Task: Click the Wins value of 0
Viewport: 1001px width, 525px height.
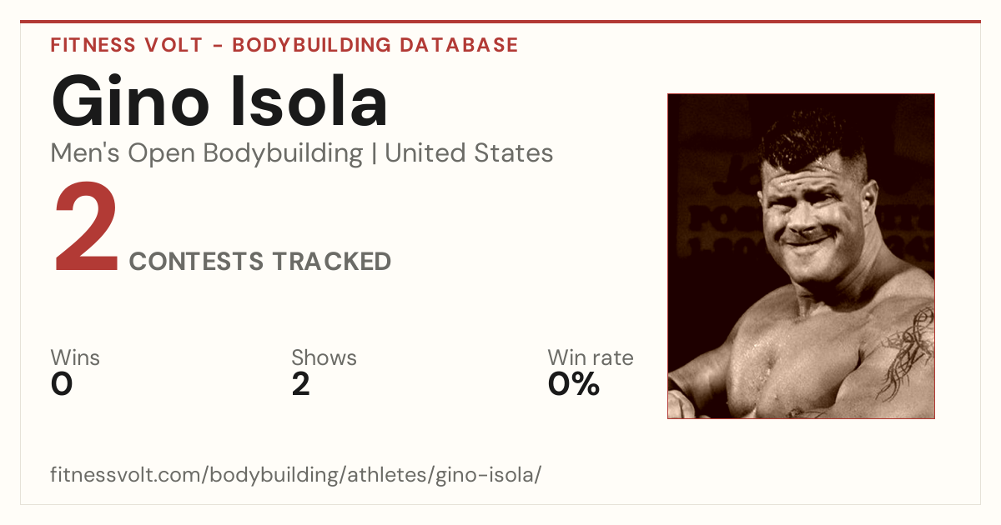Action: (62, 384)
